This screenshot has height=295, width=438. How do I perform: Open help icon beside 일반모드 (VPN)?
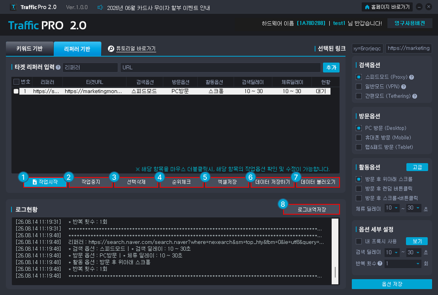click(403, 87)
